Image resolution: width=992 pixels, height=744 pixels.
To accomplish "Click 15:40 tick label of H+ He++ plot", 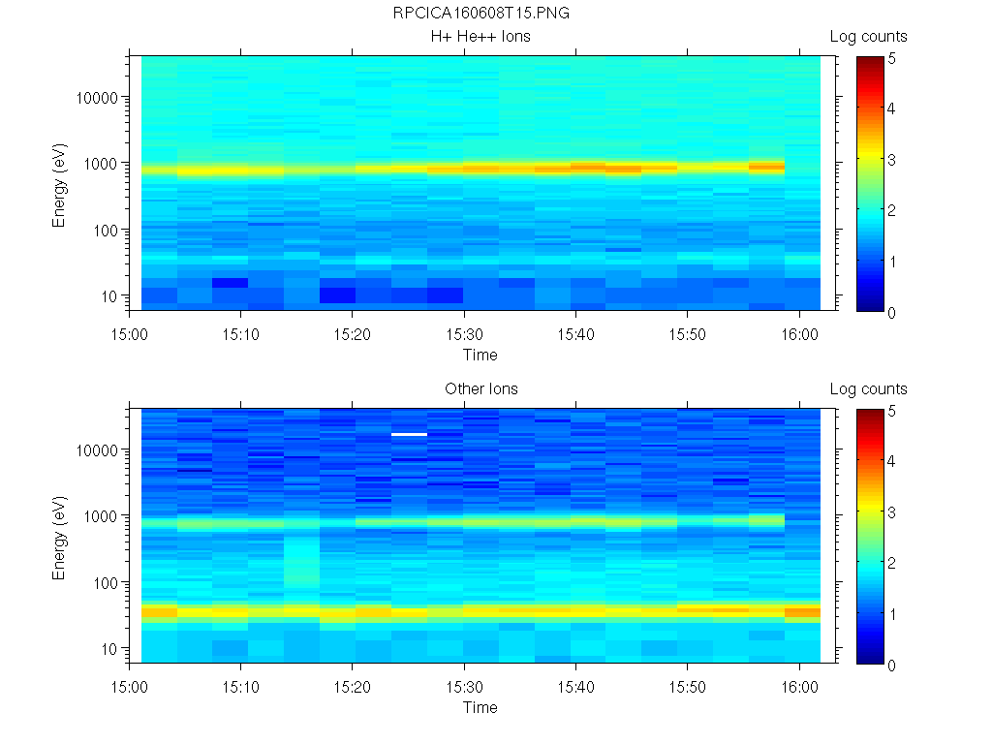I will pyautogui.click(x=575, y=334).
